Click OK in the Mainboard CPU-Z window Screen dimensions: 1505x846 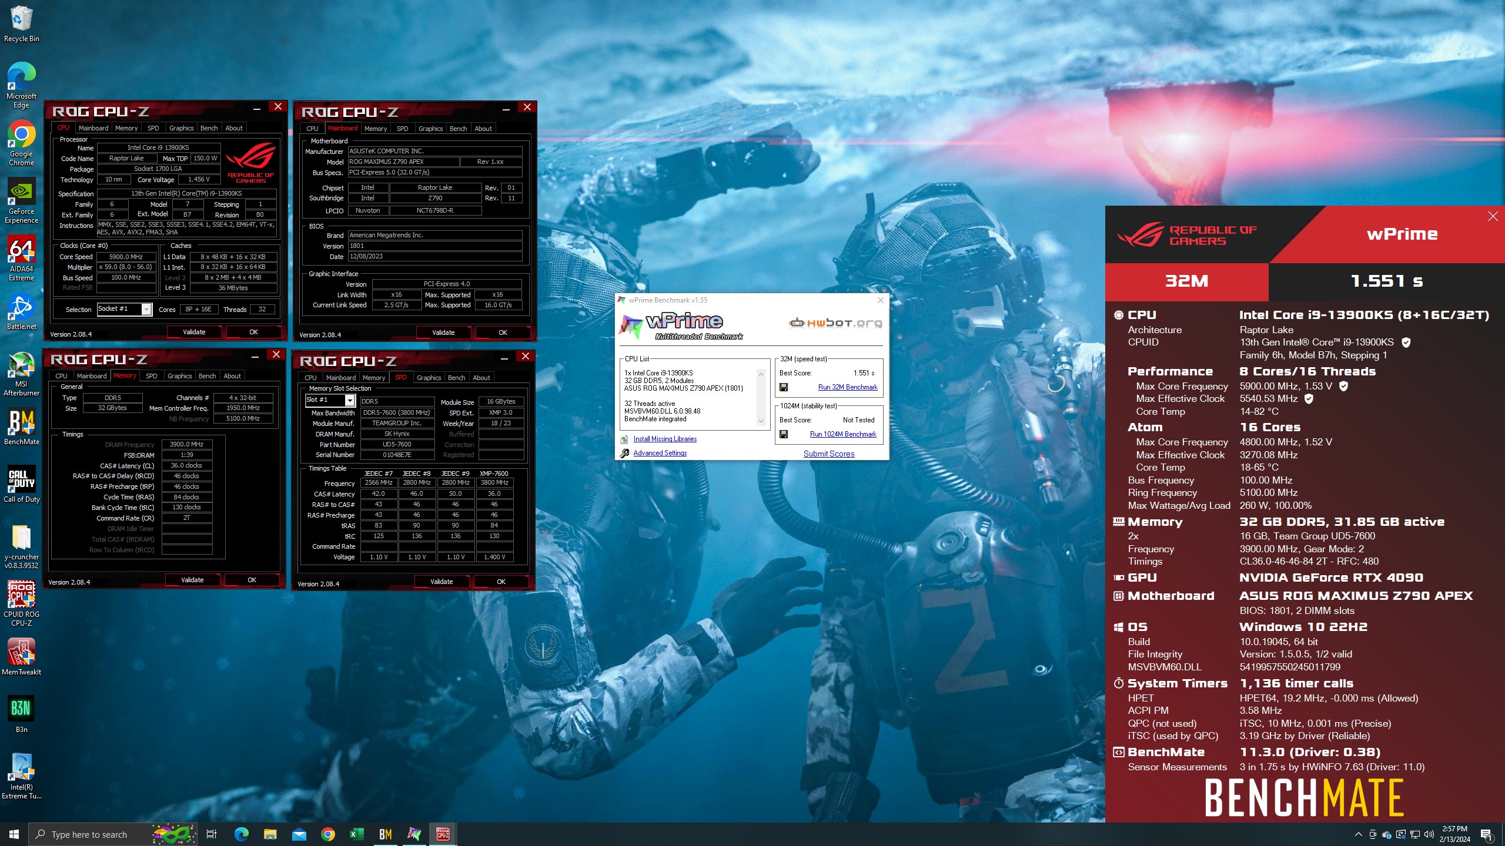click(503, 333)
